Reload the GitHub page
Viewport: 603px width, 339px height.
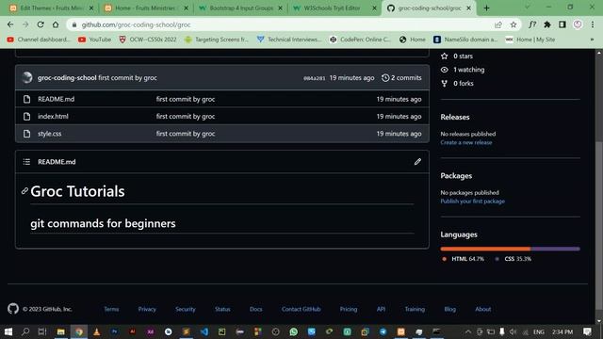(x=41, y=24)
